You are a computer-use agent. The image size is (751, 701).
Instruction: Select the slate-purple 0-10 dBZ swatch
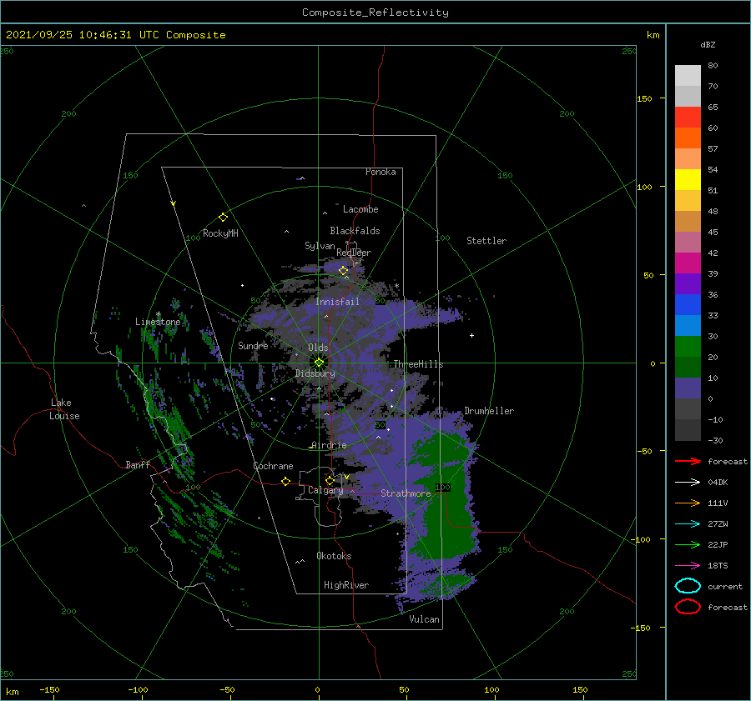pyautogui.click(x=688, y=388)
